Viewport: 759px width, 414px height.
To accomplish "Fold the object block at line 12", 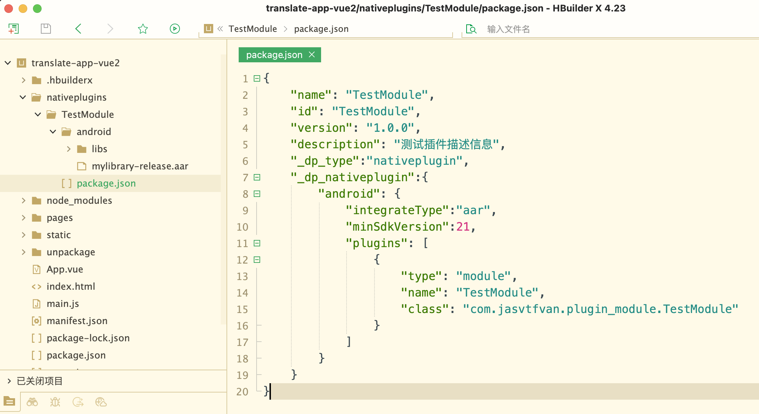I will tap(257, 260).
